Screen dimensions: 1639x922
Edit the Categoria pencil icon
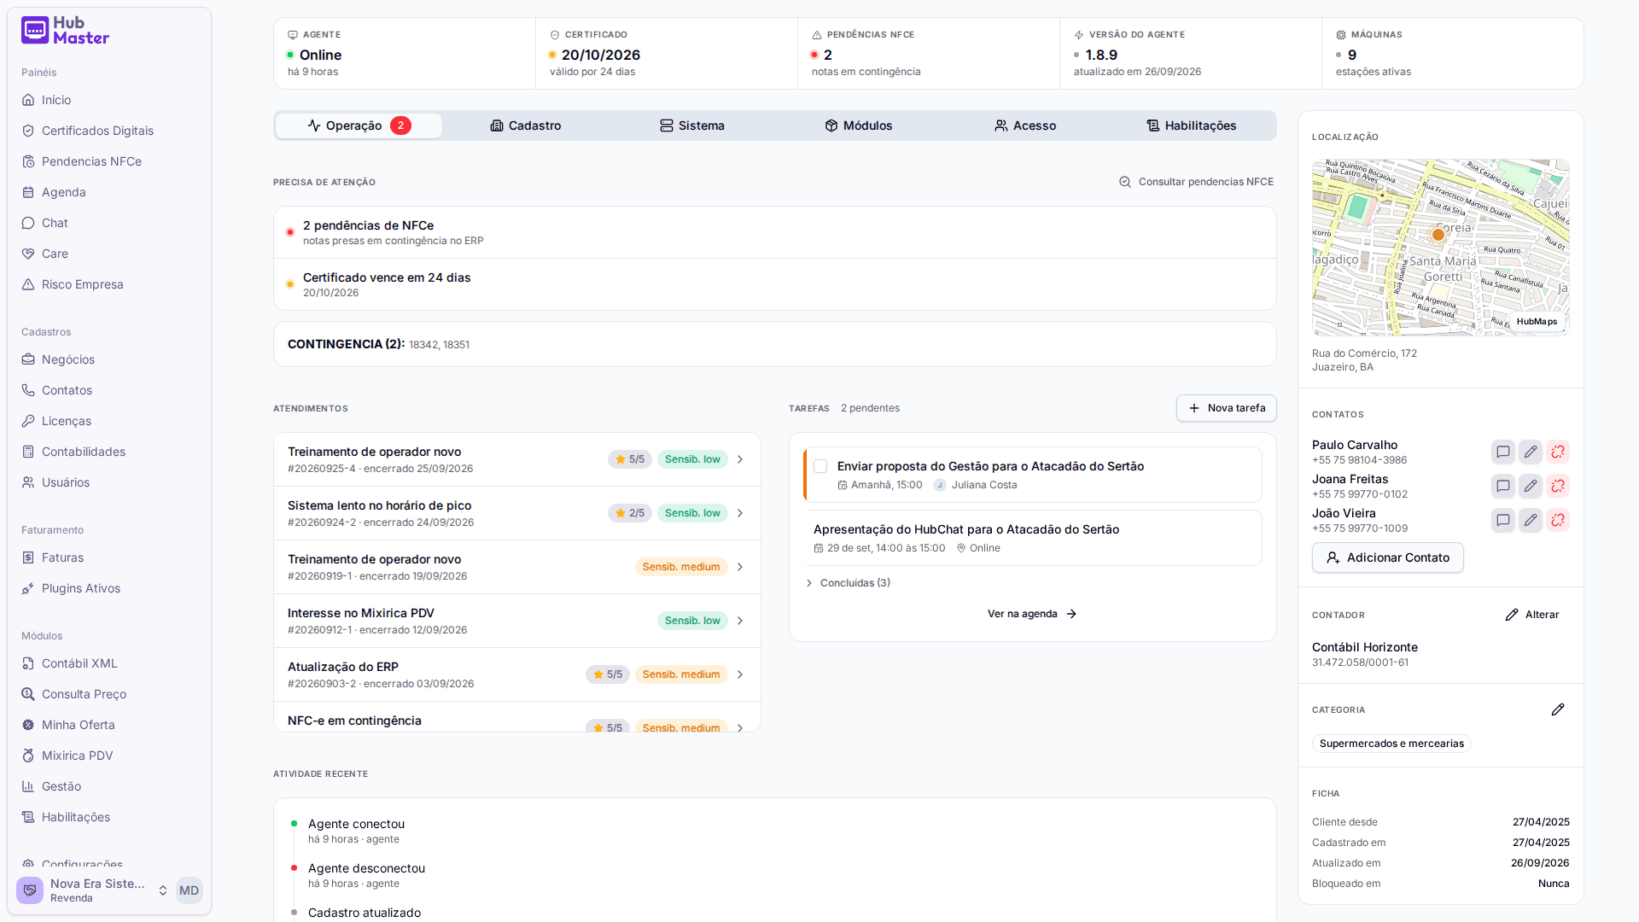click(1557, 709)
